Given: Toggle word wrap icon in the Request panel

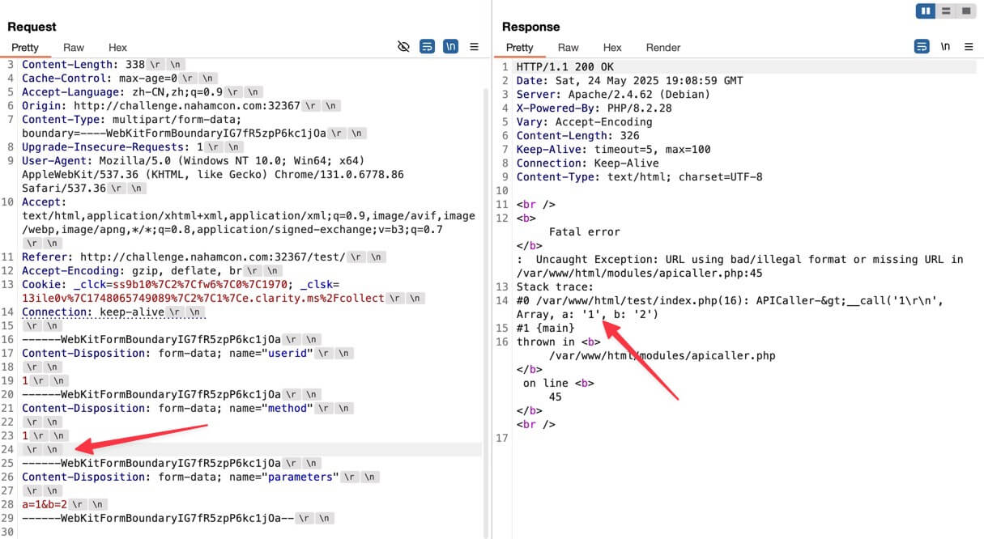Looking at the screenshot, I should coord(427,47).
